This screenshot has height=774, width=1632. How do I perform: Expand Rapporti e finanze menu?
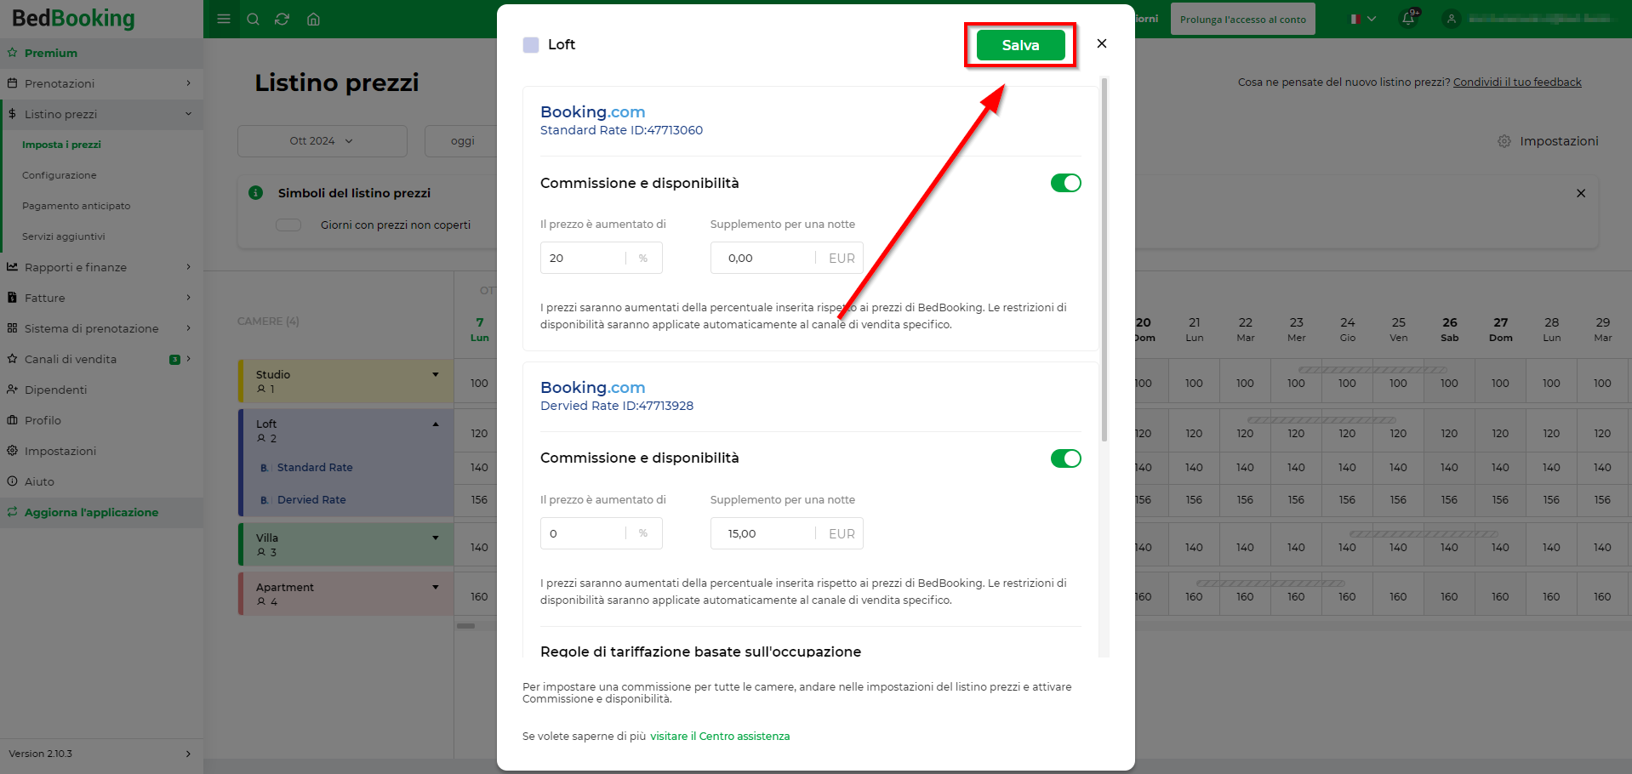(100, 267)
